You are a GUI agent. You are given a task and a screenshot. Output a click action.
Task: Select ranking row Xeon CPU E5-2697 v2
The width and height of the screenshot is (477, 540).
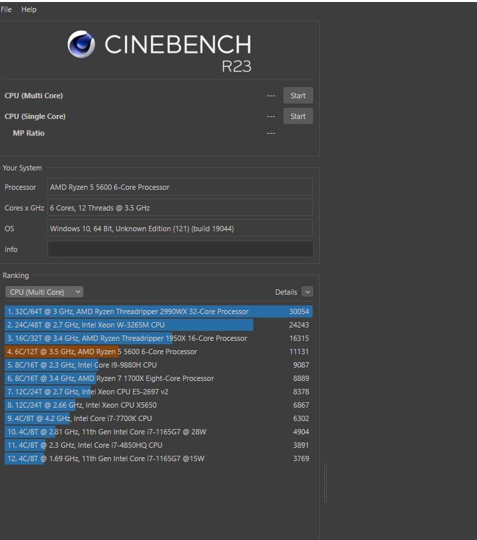pyautogui.click(x=158, y=392)
